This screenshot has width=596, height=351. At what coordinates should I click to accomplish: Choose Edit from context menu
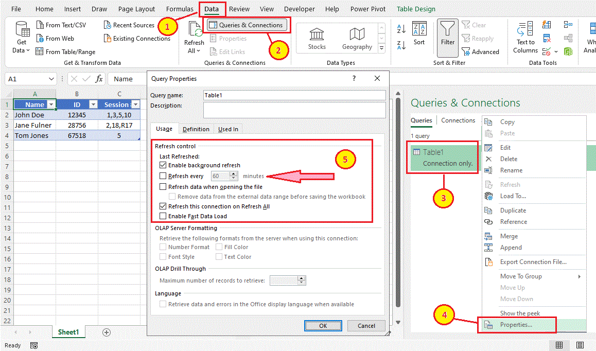pyautogui.click(x=505, y=148)
